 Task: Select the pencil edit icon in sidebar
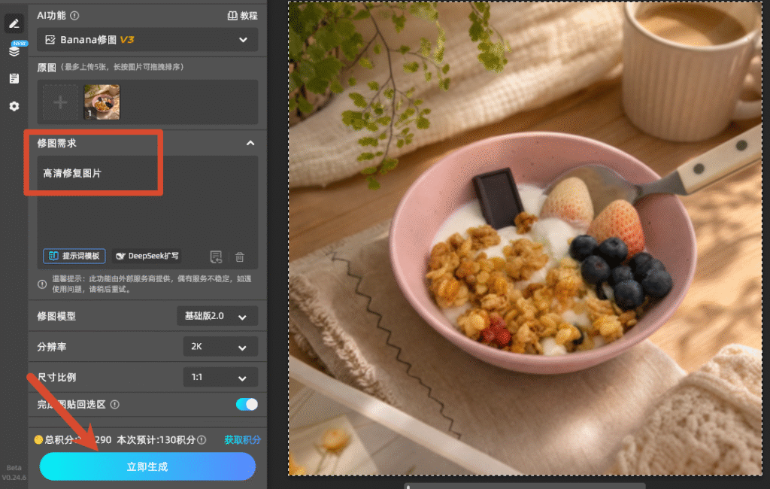(x=14, y=23)
